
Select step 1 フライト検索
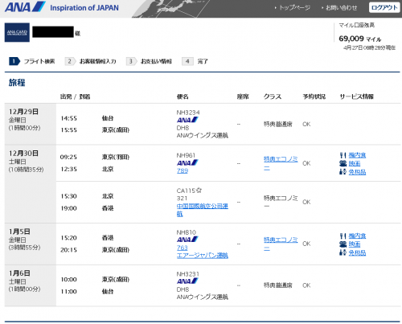32,61
